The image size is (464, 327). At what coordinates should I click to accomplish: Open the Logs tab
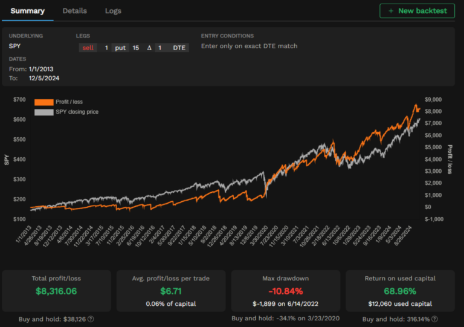[x=113, y=11]
